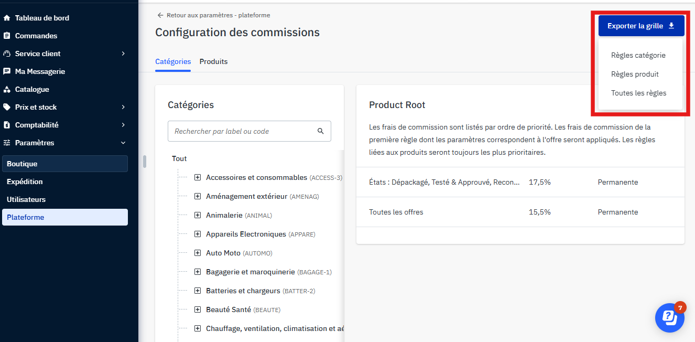Switch to the Produits tab

(x=213, y=61)
